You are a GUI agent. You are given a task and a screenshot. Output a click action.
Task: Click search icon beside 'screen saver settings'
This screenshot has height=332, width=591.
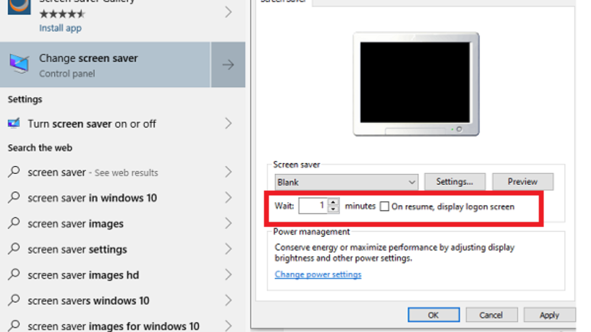[14, 248]
